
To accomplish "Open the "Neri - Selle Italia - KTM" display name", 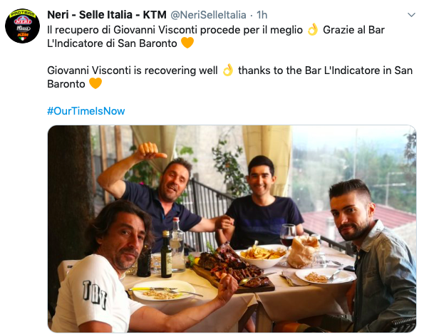I will (107, 15).
